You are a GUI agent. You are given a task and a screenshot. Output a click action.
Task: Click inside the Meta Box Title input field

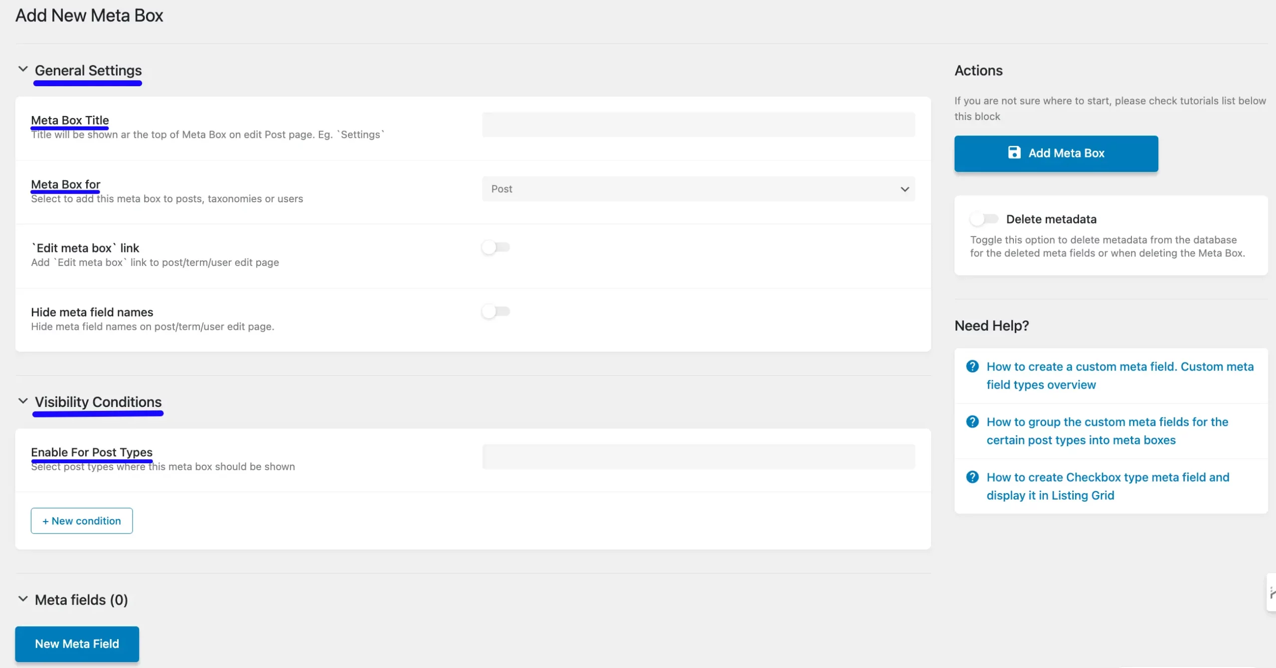pyautogui.click(x=697, y=125)
